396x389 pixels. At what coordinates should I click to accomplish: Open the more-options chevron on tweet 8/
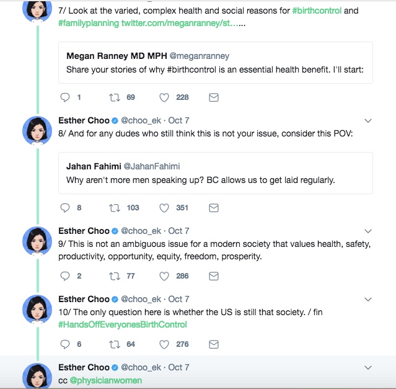coord(367,120)
